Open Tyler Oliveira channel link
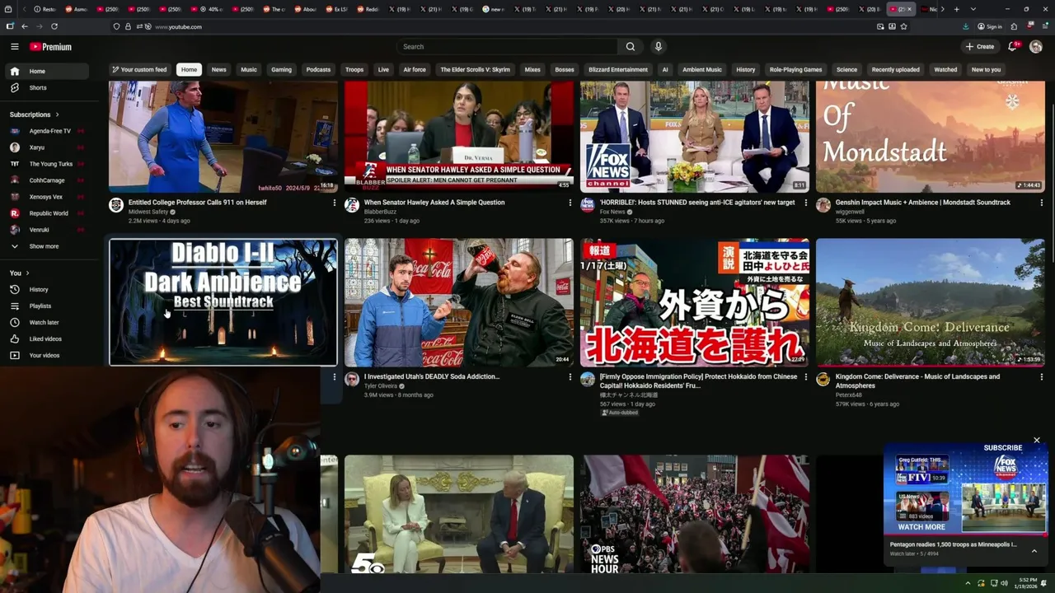Image resolution: width=1055 pixels, height=593 pixels. (381, 386)
